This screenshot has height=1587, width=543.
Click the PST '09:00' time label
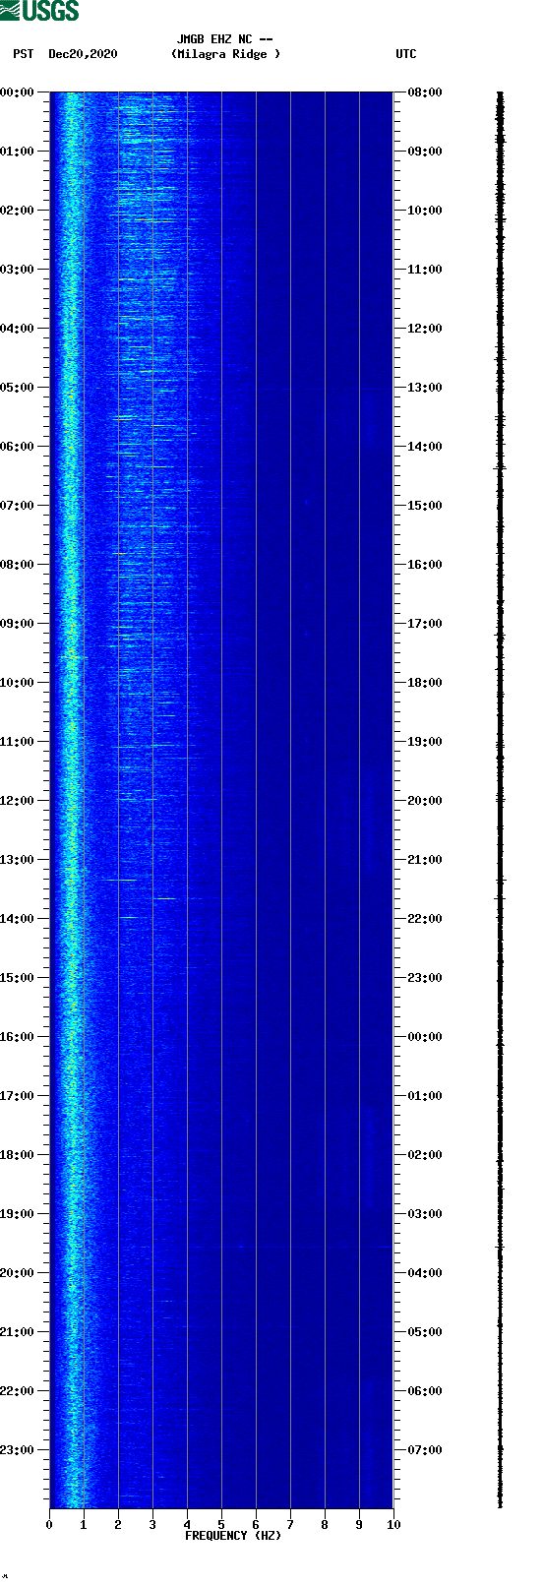coord(18,624)
